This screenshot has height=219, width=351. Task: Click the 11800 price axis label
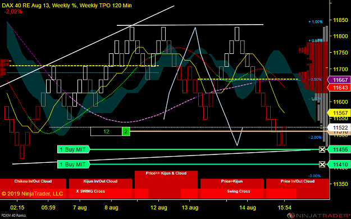(x=340, y=36)
